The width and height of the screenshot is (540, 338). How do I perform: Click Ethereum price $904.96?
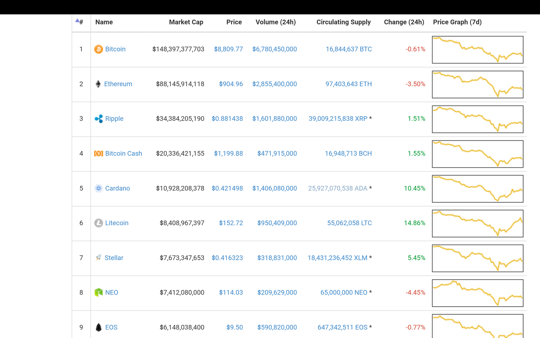click(x=231, y=84)
